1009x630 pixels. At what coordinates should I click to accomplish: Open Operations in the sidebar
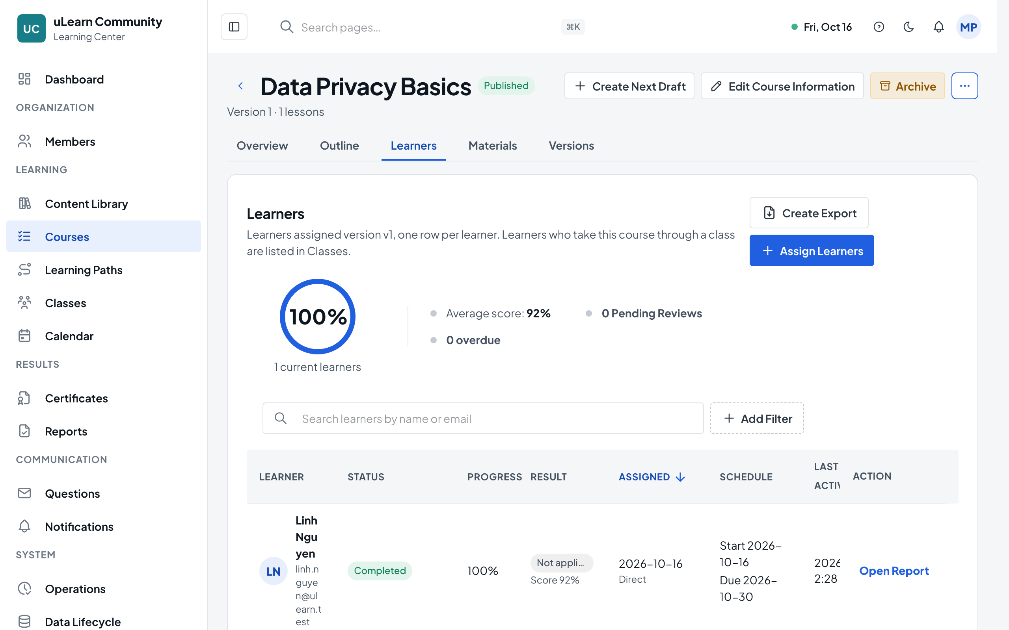(103, 589)
